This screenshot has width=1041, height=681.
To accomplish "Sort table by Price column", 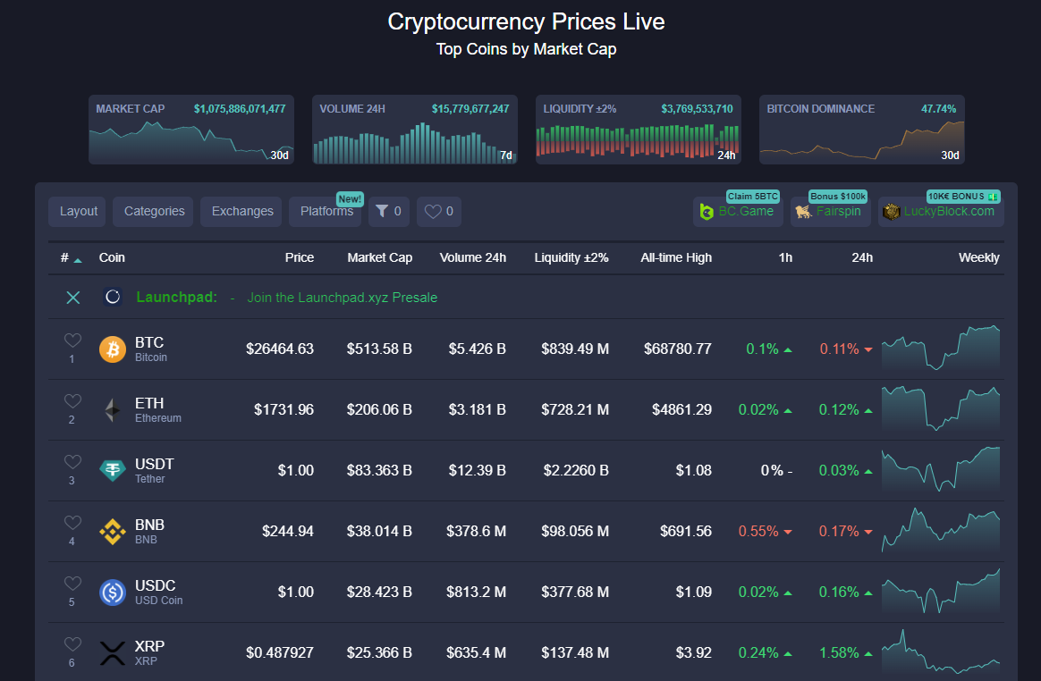I will point(300,257).
